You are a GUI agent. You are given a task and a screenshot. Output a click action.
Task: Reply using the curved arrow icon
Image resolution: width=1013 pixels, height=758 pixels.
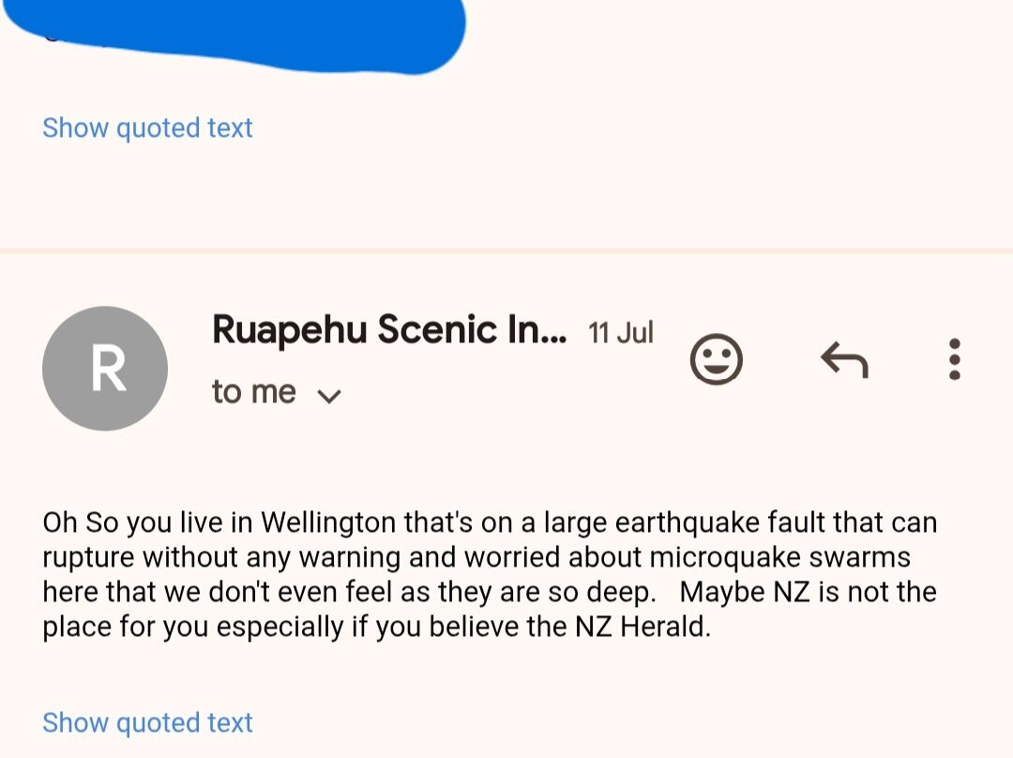844,359
